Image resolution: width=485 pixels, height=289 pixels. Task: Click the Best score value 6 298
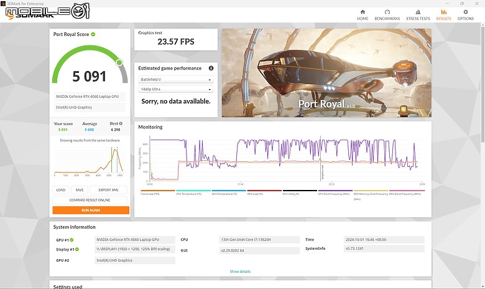pos(116,130)
